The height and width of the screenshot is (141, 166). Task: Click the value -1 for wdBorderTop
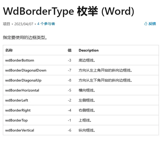(69, 120)
